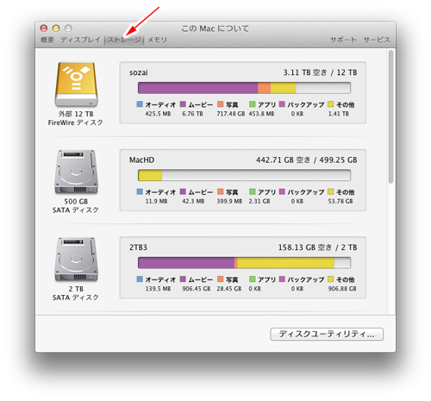Click the sozai storage usage bar
431x401 pixels.
[x=244, y=88]
